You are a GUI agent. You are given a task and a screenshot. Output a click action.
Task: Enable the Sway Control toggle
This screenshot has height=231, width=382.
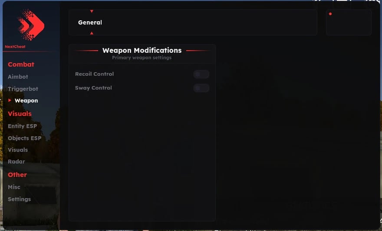201,88
